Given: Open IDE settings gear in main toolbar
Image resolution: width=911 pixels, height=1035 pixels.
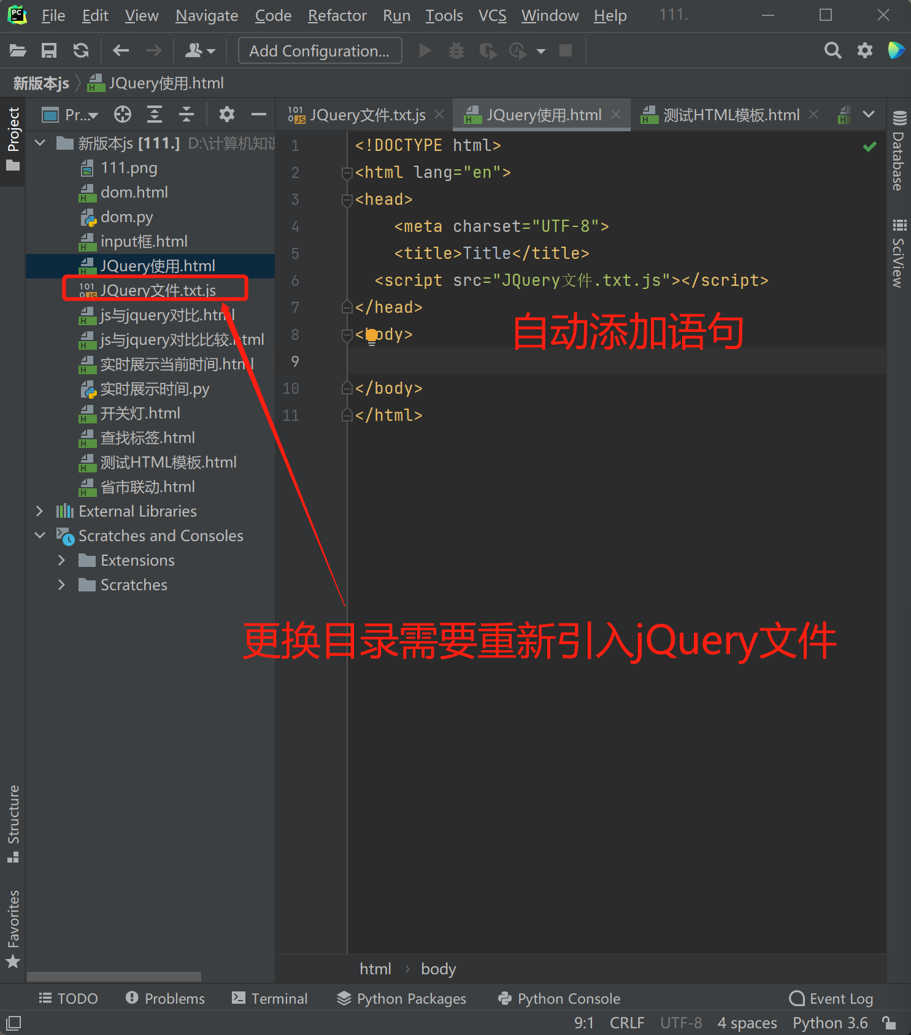Looking at the screenshot, I should (865, 50).
